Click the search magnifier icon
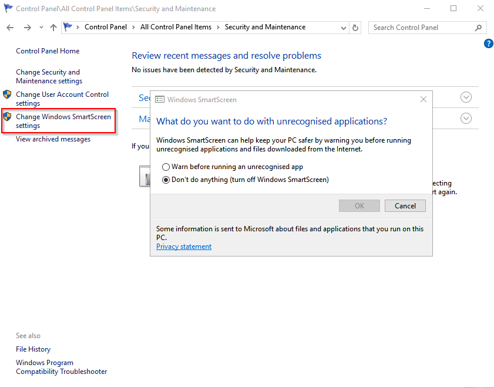Viewport: 494px width, 388px height. point(478,28)
